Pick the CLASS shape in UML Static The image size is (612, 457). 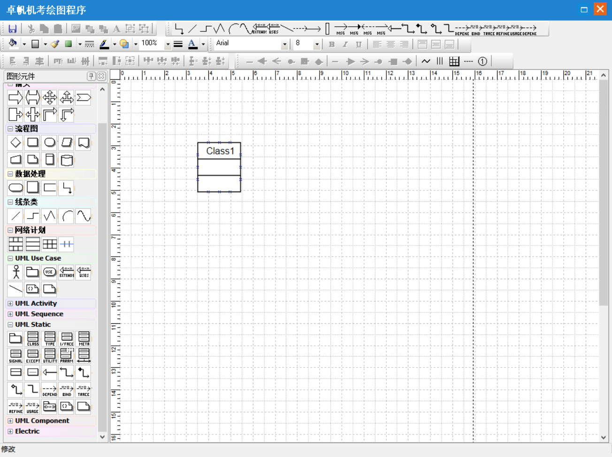tap(33, 338)
